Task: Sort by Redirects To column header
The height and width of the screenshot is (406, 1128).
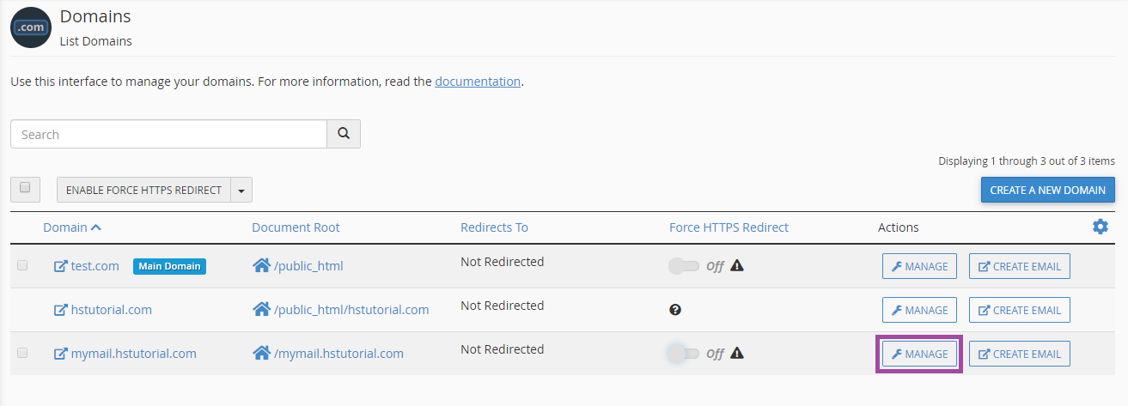Action: (x=494, y=227)
